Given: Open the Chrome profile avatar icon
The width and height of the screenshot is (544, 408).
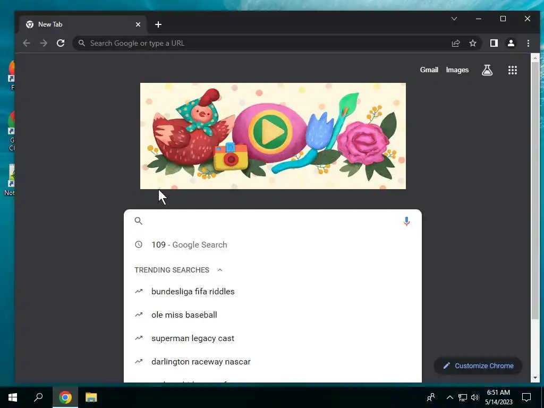Looking at the screenshot, I should [511, 43].
